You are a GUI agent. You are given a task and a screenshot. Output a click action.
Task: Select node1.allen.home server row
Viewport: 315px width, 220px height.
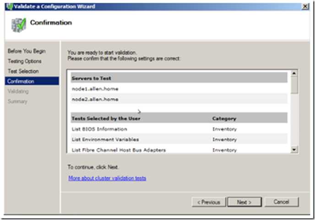179,88
